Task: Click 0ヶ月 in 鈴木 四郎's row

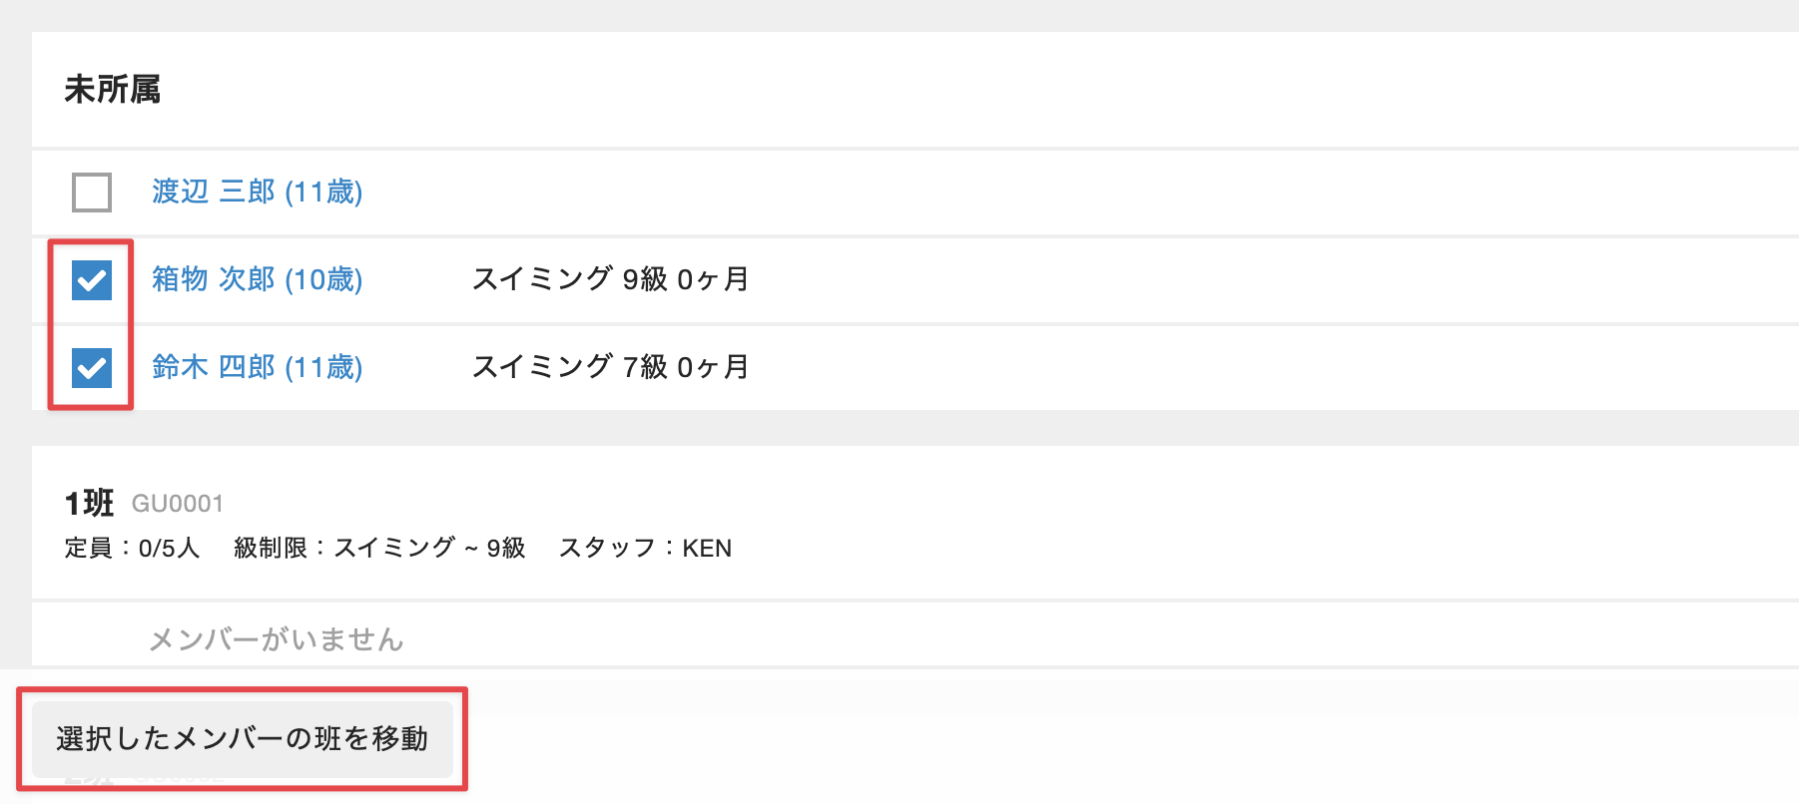Action: click(x=713, y=367)
